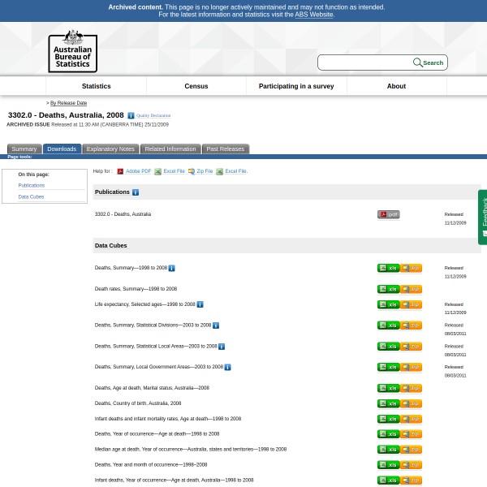Open Adobe PDF help link

point(138,171)
